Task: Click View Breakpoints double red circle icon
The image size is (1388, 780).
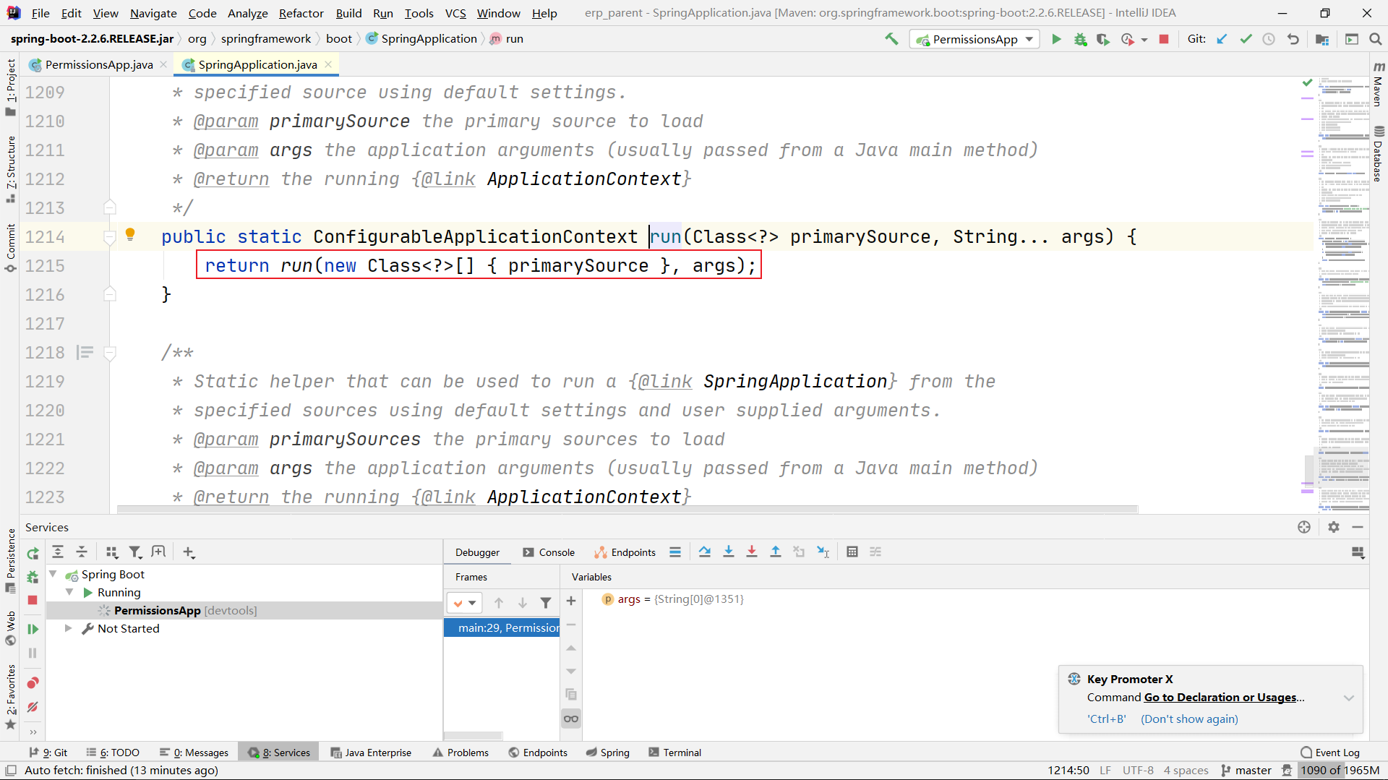Action: point(33,682)
